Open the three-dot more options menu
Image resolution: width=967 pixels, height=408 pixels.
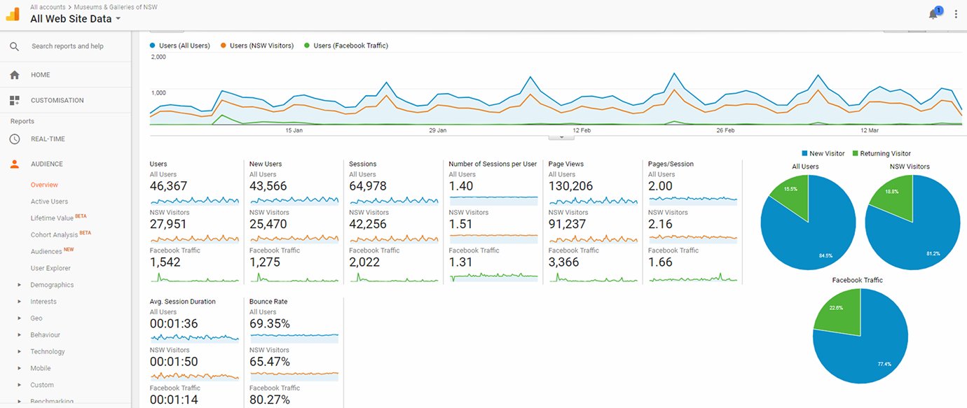(x=956, y=14)
